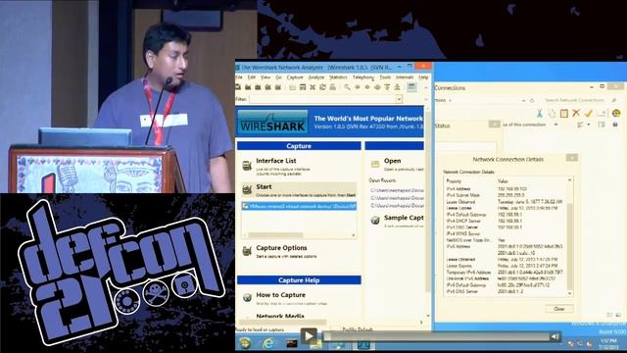Viewport: 627px width, 353px height.
Task: Open the Capture menu in Wireshark
Action: click(295, 76)
